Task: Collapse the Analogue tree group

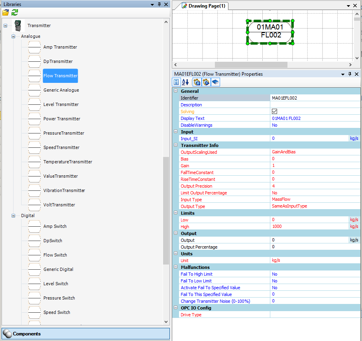Action: [13, 37]
